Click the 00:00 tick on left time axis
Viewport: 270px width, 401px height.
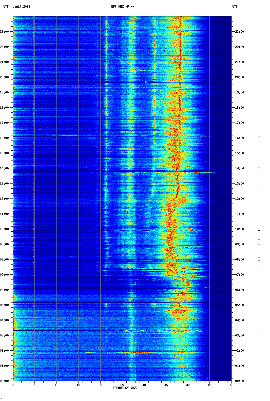point(5,381)
